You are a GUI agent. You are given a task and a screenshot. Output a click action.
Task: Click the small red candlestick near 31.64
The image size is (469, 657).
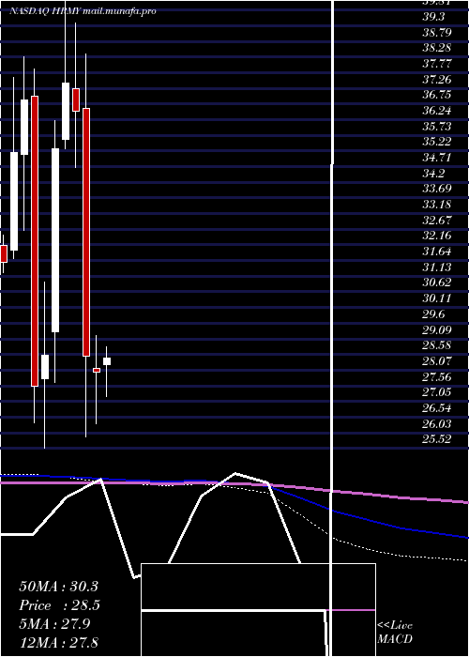pyautogui.click(x=4, y=254)
